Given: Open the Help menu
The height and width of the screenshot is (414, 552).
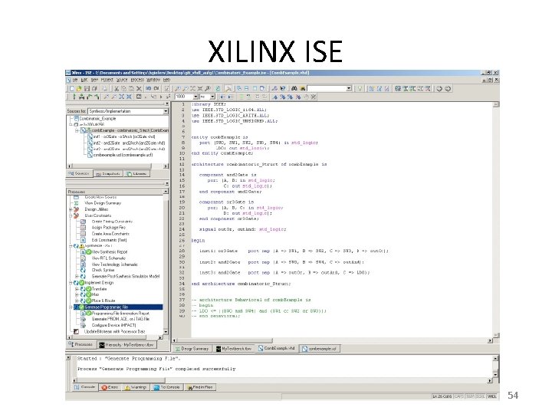Looking at the screenshot, I should [166, 80].
